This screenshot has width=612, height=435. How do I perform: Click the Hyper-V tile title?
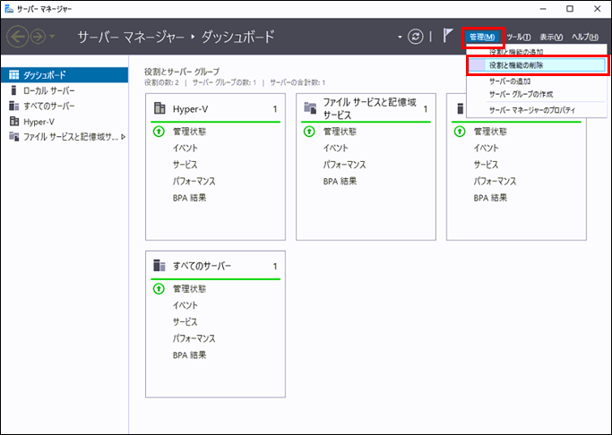click(191, 109)
